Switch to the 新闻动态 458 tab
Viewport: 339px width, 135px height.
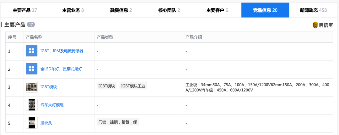coord(313,10)
